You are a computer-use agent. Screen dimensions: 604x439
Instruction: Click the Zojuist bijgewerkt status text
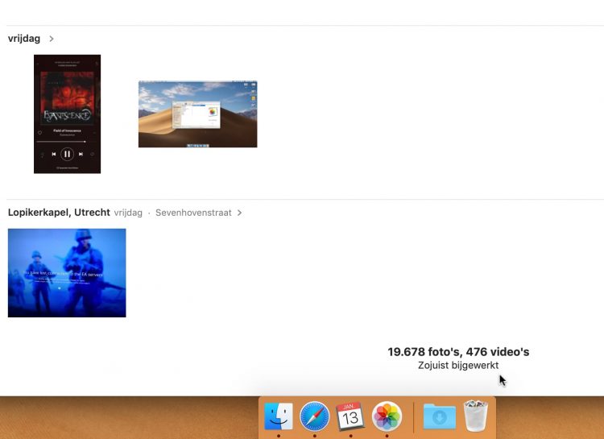tap(458, 366)
